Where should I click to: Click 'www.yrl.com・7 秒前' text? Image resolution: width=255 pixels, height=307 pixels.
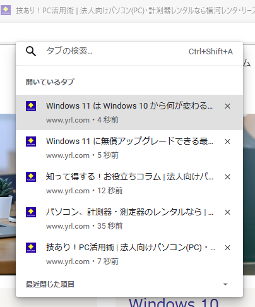[82, 262]
